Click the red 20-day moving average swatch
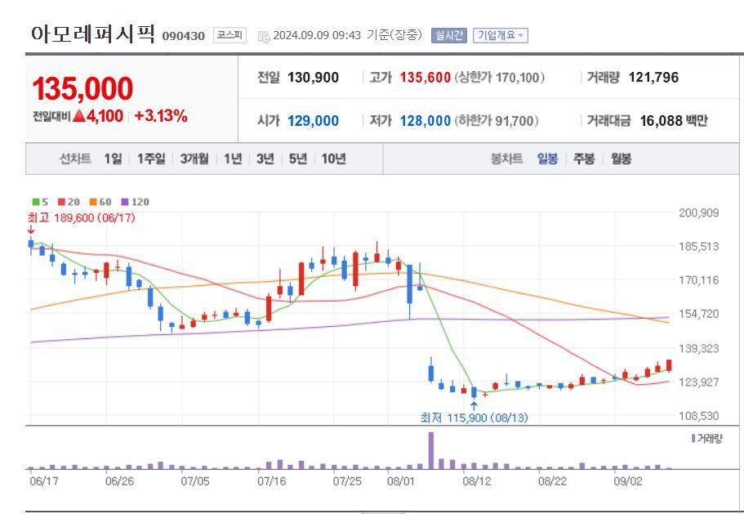 [61, 202]
